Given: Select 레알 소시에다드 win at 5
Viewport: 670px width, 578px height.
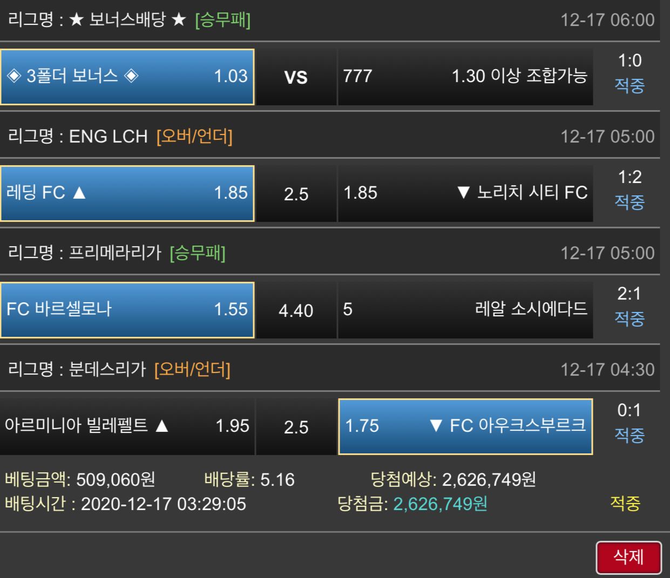Looking at the screenshot, I should [465, 310].
